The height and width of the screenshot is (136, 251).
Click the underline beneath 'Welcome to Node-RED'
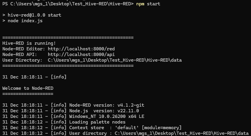tap(28, 94)
